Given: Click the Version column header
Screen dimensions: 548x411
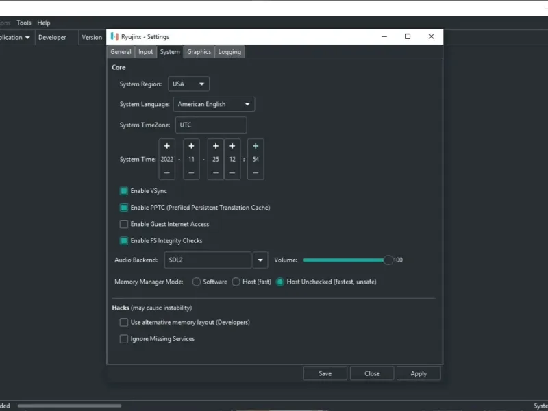Looking at the screenshot, I should (x=92, y=38).
